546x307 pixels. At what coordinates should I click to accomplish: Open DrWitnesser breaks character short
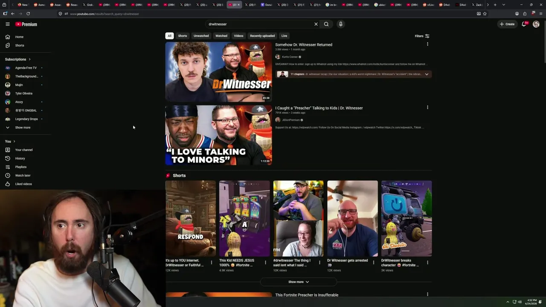(x=407, y=218)
